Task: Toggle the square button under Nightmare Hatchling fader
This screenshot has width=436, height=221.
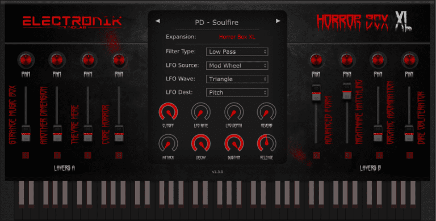Action: (348, 155)
